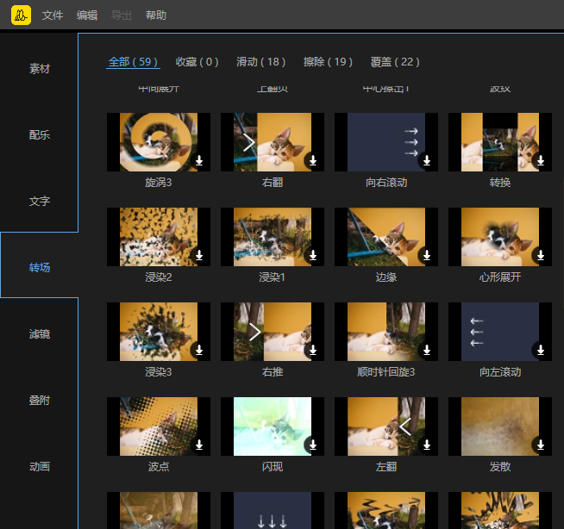
Task: Open the 滤镜 filters panel
Action: pos(40,333)
